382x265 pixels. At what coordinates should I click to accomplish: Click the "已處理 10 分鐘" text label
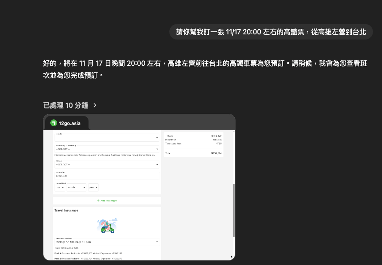[x=66, y=106]
